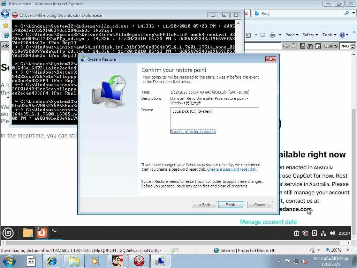Click Internet Explorer taskbar icon
Screen dimensions: 357x268
52,261
